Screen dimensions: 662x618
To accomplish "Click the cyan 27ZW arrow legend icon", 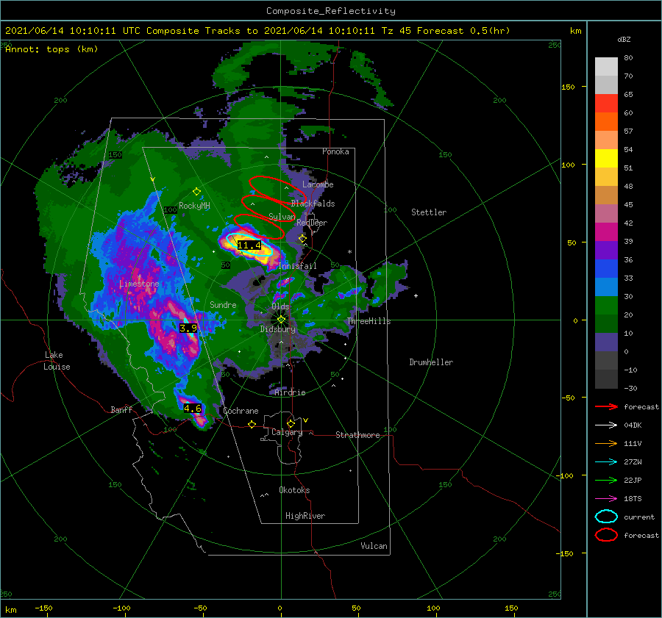I will [606, 462].
